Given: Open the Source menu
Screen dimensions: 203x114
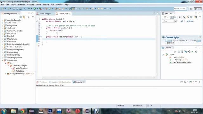Looking at the screenshot, I should [x=13, y=5].
